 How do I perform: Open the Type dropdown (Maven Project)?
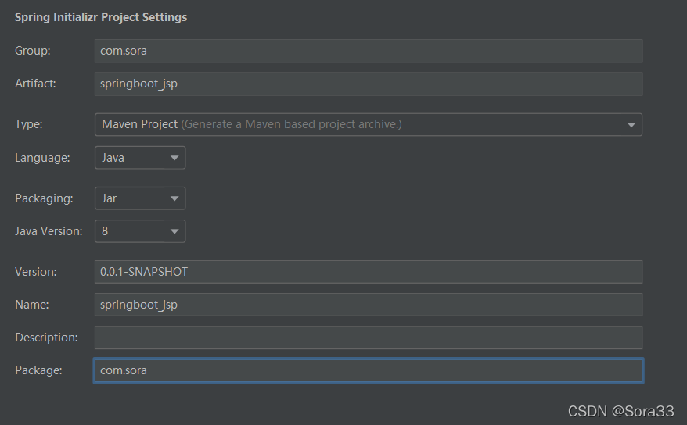[369, 125]
